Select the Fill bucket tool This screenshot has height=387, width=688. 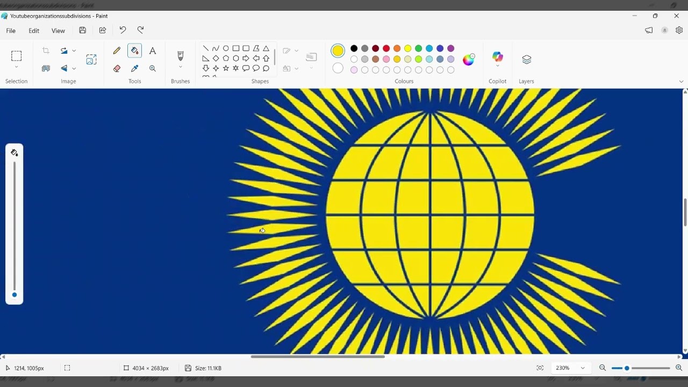pyautogui.click(x=135, y=51)
